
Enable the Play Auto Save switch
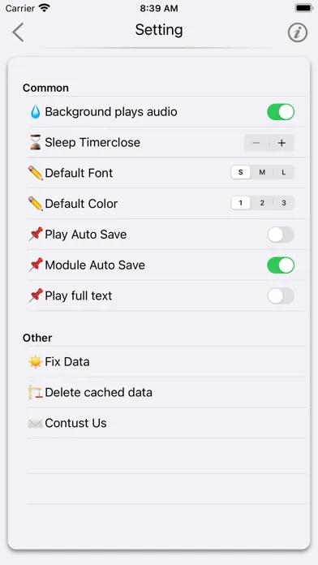pyautogui.click(x=281, y=235)
